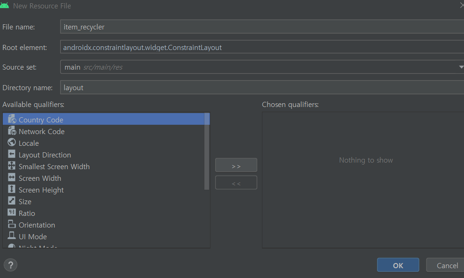Click the Available qualifiers list scrollbar
Viewport: 464px width, 278px height.
click(x=207, y=151)
